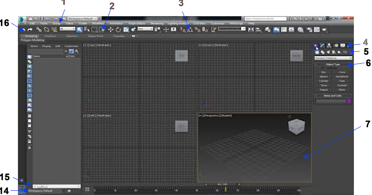This screenshot has height=195, width=372.
Task: Click the Cylinder primitive button
Action: 324,81
